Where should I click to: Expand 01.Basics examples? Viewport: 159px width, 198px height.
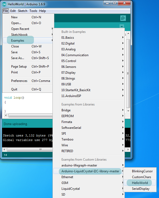tap(89, 38)
